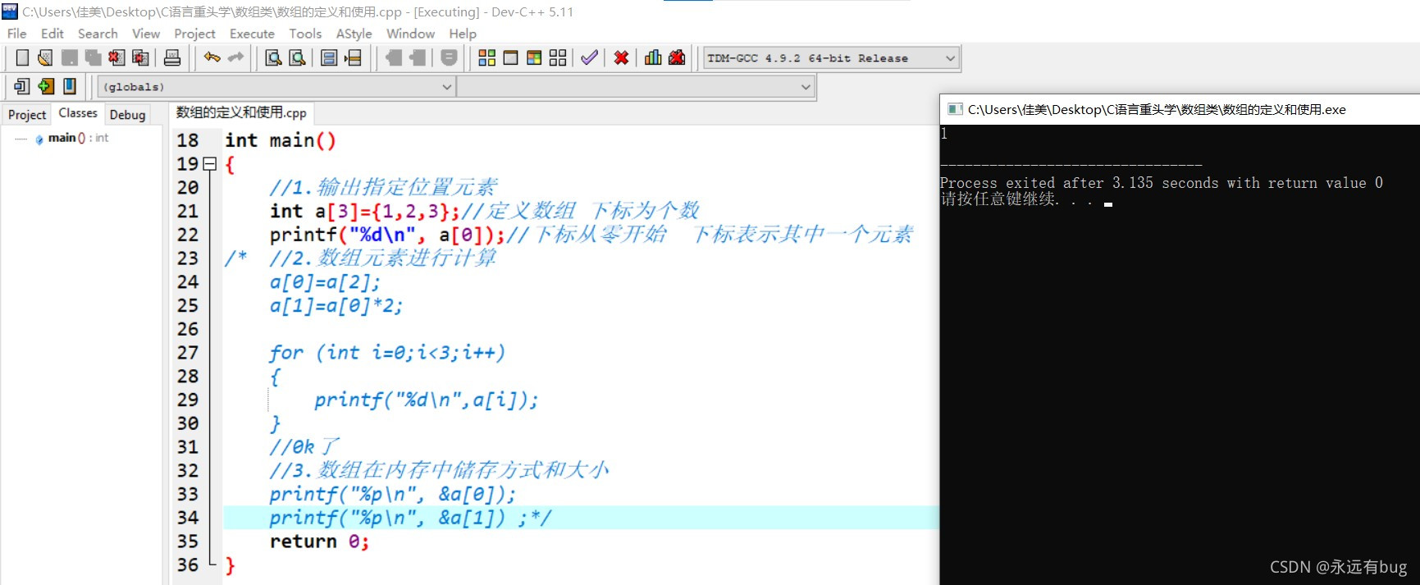
Task: Open the Find tool
Action: tap(274, 57)
